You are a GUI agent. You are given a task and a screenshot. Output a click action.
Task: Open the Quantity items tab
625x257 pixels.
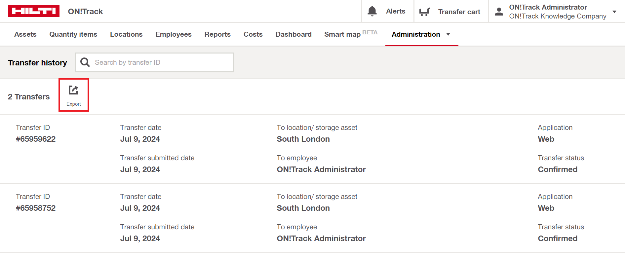73,34
